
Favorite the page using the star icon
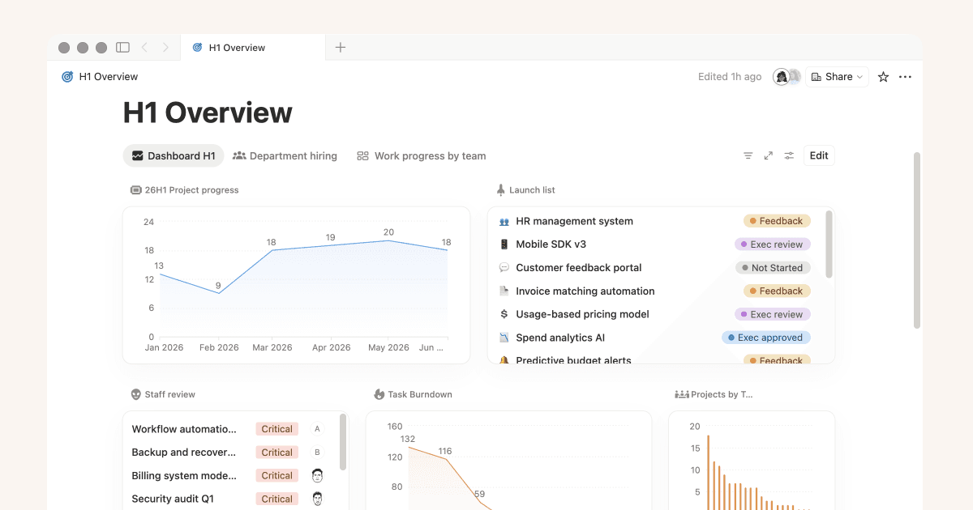click(882, 76)
